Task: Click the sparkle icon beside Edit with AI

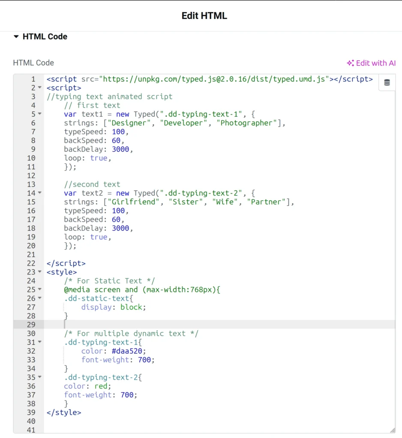Action: [x=350, y=63]
